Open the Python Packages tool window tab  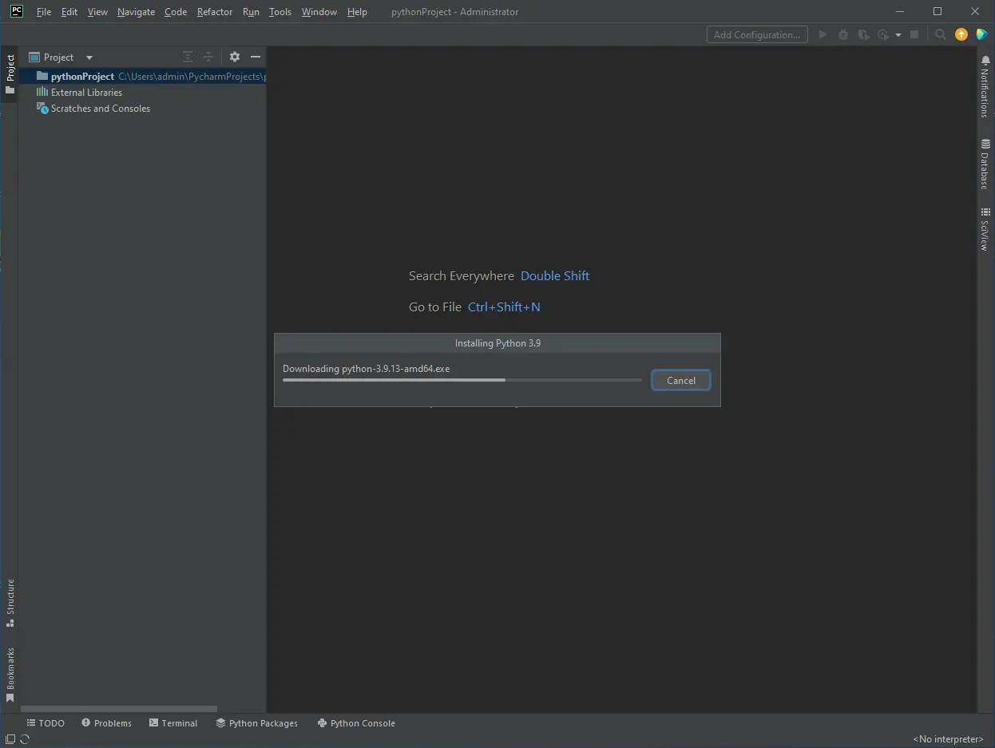point(256,723)
